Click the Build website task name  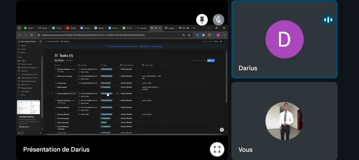pos(63,87)
